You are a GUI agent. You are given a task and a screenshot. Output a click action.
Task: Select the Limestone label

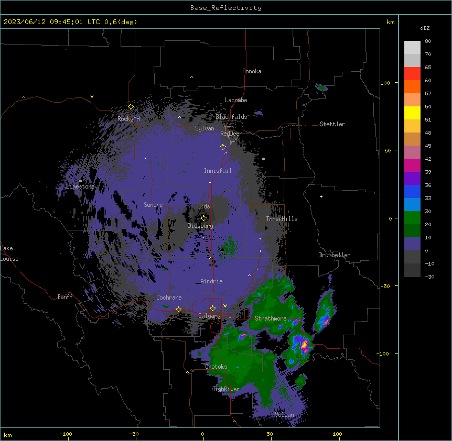80,186
